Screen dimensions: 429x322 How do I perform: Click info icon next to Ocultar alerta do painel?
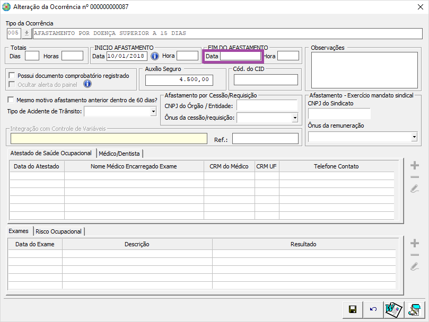click(87, 84)
